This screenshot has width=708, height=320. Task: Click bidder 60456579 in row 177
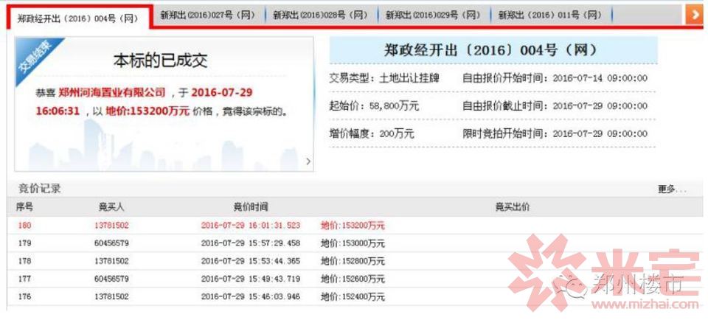coord(111,279)
